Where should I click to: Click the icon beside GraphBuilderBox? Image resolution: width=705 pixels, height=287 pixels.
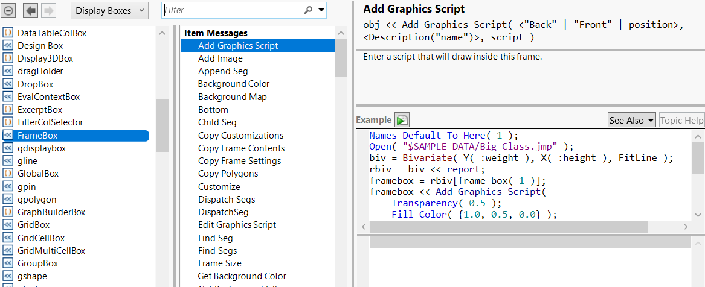point(8,212)
